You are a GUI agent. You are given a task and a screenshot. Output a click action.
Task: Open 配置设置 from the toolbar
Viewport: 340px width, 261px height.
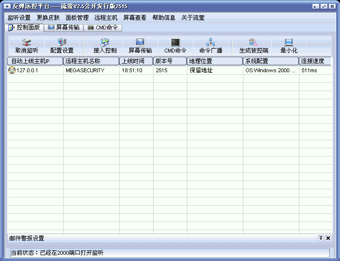62,45
